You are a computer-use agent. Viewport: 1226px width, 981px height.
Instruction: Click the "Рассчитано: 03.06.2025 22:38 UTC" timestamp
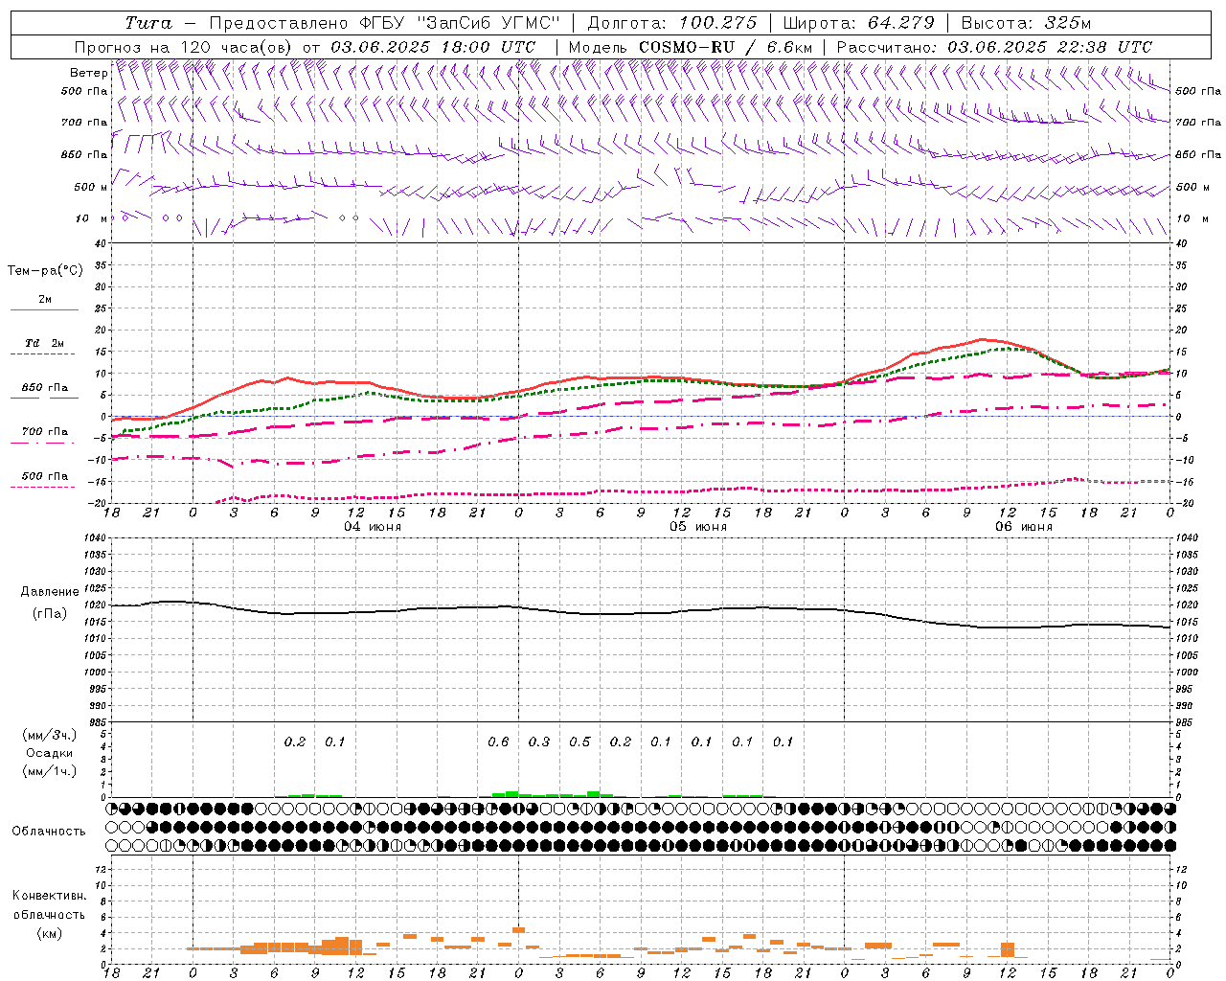(x=994, y=47)
